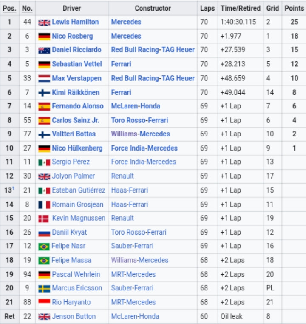Open Valtteri Bottas driver link
This screenshot has width=306, height=324.
point(74,134)
